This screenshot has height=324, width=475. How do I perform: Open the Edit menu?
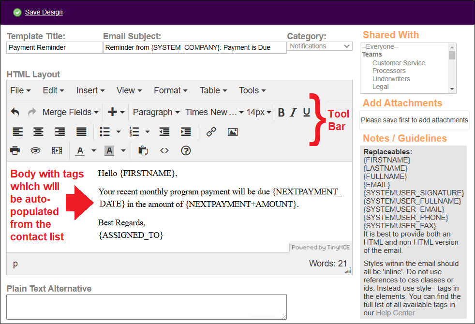coord(53,90)
